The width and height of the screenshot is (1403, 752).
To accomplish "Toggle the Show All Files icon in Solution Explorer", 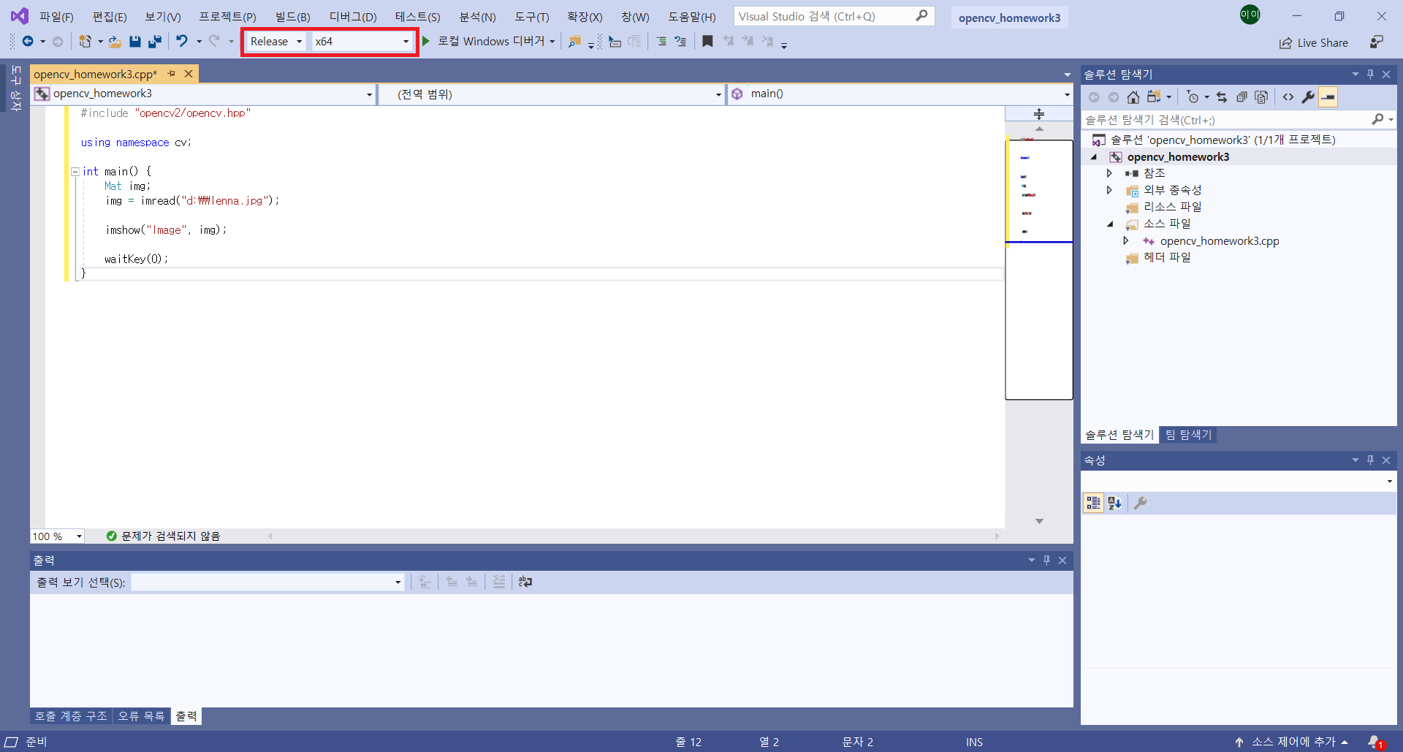I will click(x=1261, y=97).
